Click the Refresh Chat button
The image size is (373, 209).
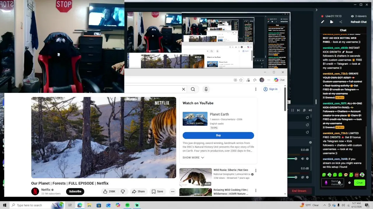[358, 22]
